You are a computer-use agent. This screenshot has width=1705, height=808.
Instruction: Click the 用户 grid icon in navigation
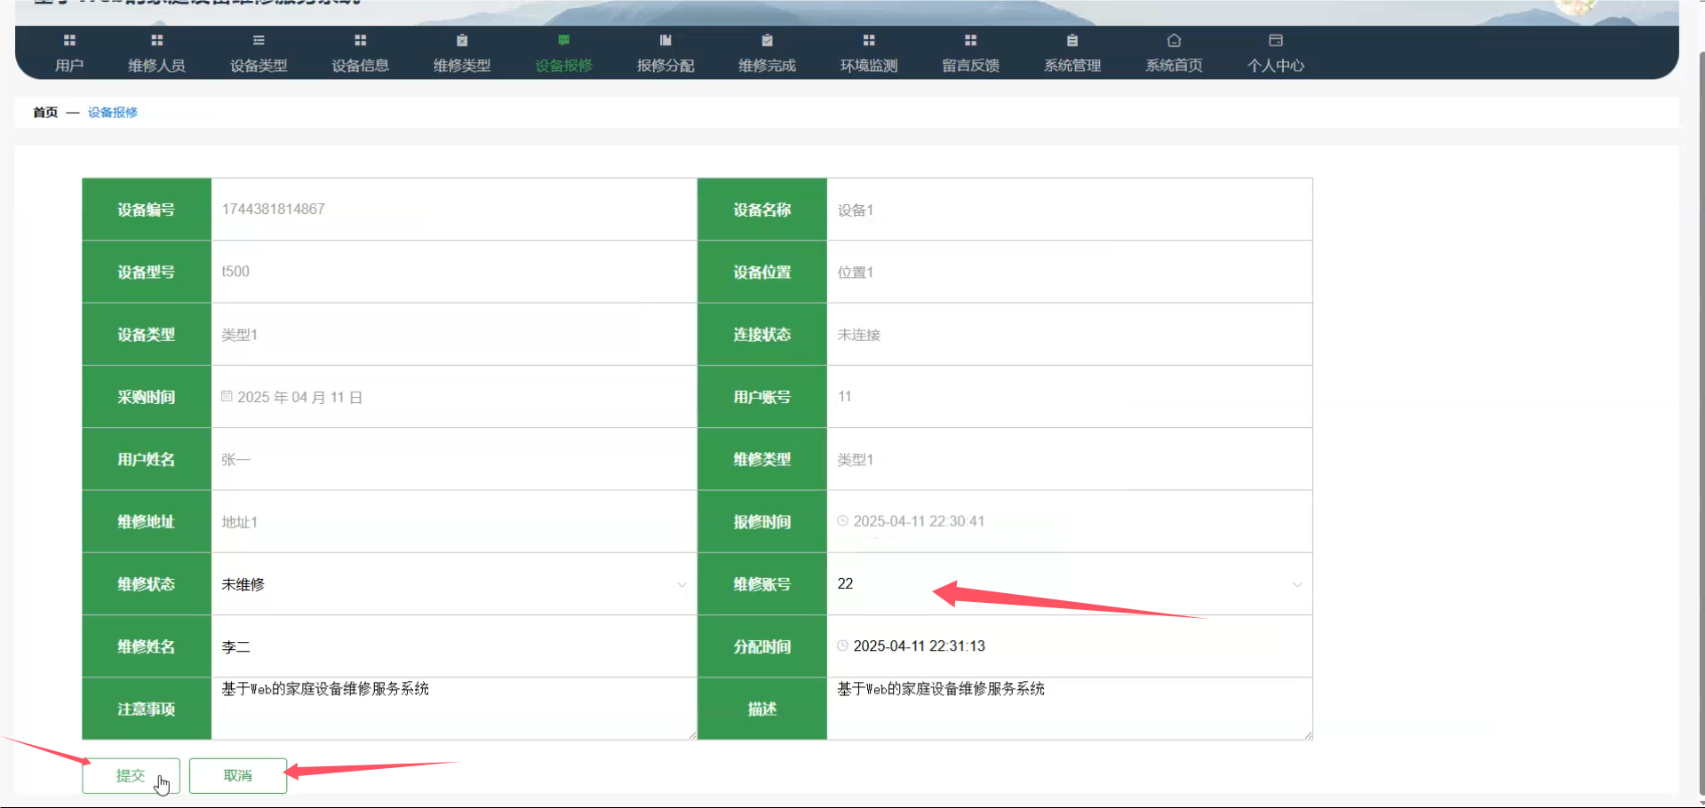[69, 40]
